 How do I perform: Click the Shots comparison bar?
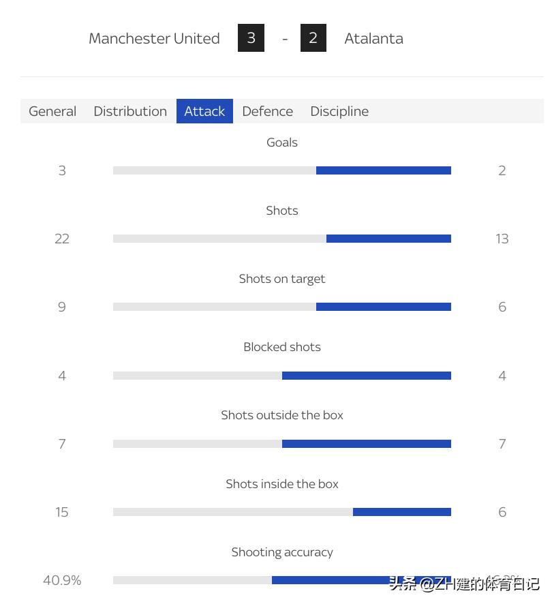click(282, 239)
